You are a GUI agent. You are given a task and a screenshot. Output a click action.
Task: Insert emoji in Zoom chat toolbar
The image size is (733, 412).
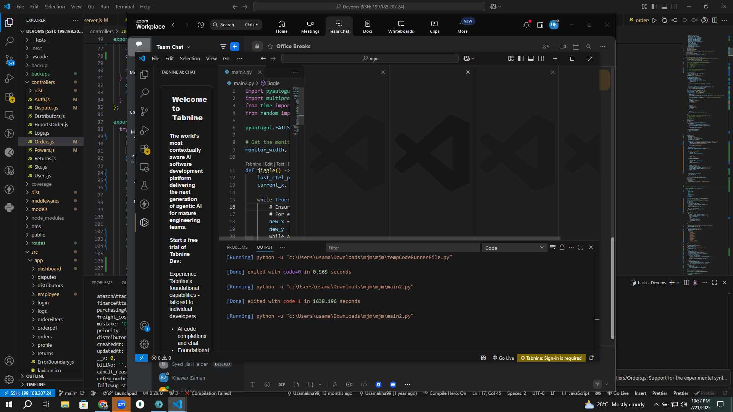coord(267,385)
